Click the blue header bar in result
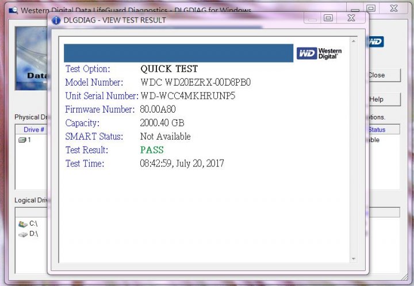This screenshot has height=286, width=414. tap(178, 53)
